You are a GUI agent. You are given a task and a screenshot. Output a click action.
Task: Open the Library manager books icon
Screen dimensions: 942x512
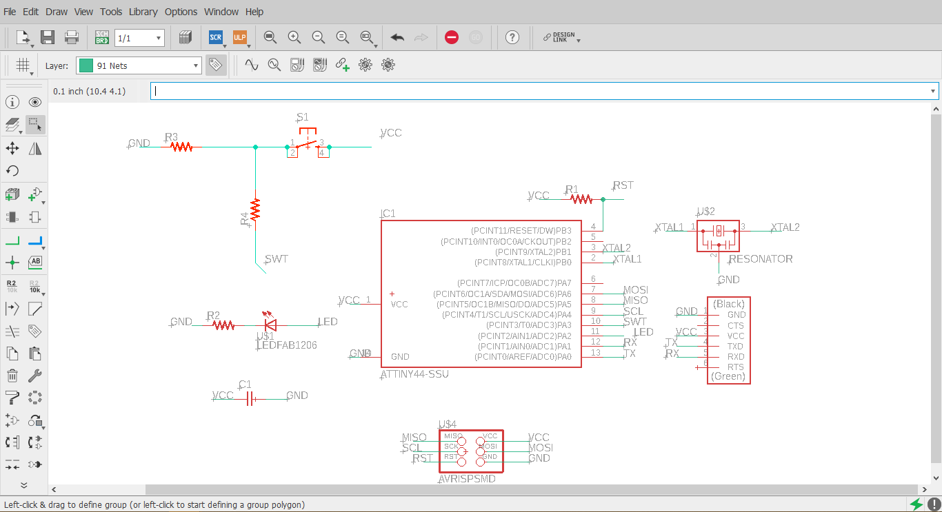[x=185, y=37]
